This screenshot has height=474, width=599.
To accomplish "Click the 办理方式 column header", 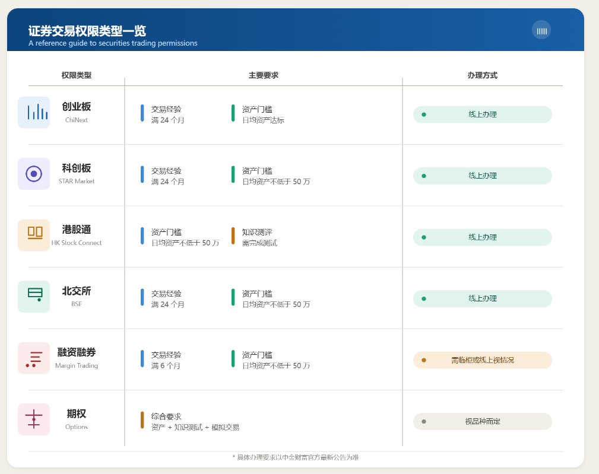I will 483,75.
